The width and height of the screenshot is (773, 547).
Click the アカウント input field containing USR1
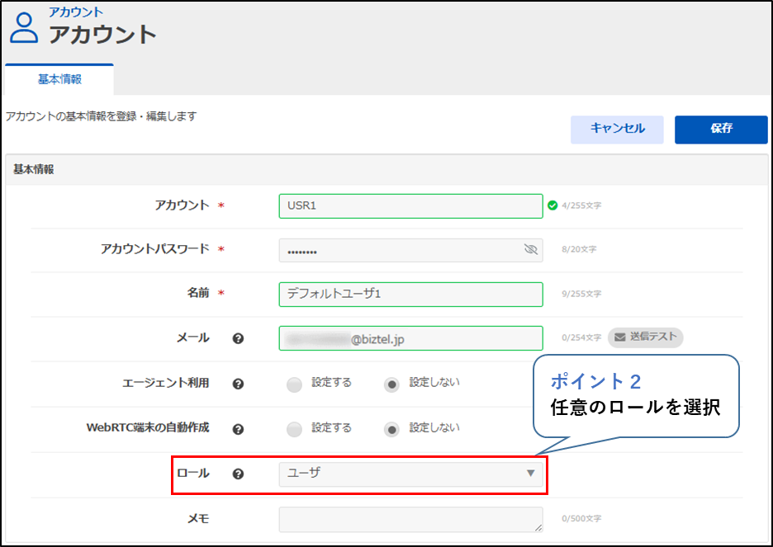click(x=410, y=205)
